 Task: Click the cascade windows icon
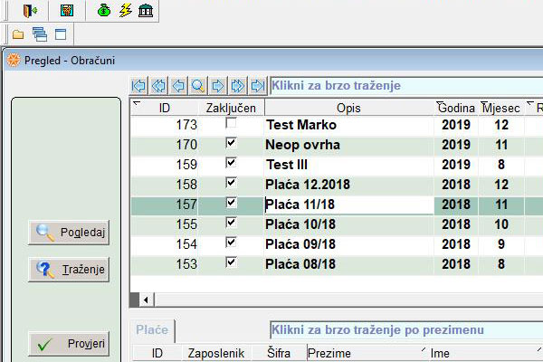tap(39, 35)
